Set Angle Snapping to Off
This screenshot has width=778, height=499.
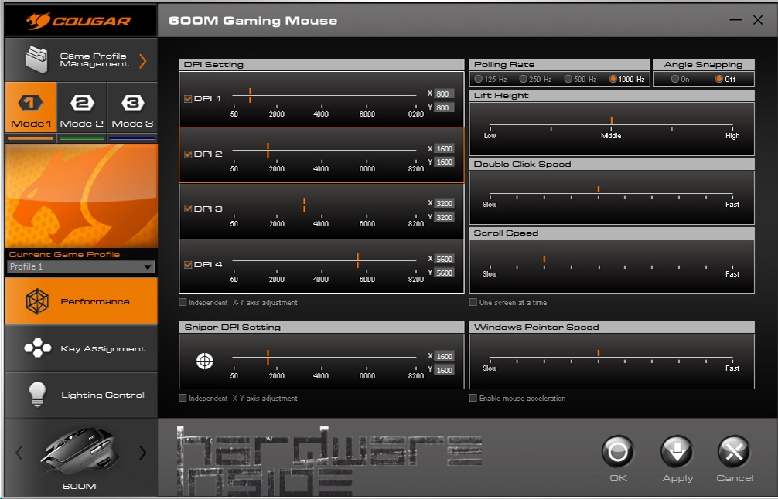point(719,79)
